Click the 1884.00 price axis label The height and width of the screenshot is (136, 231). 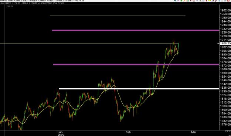click(x=225, y=58)
